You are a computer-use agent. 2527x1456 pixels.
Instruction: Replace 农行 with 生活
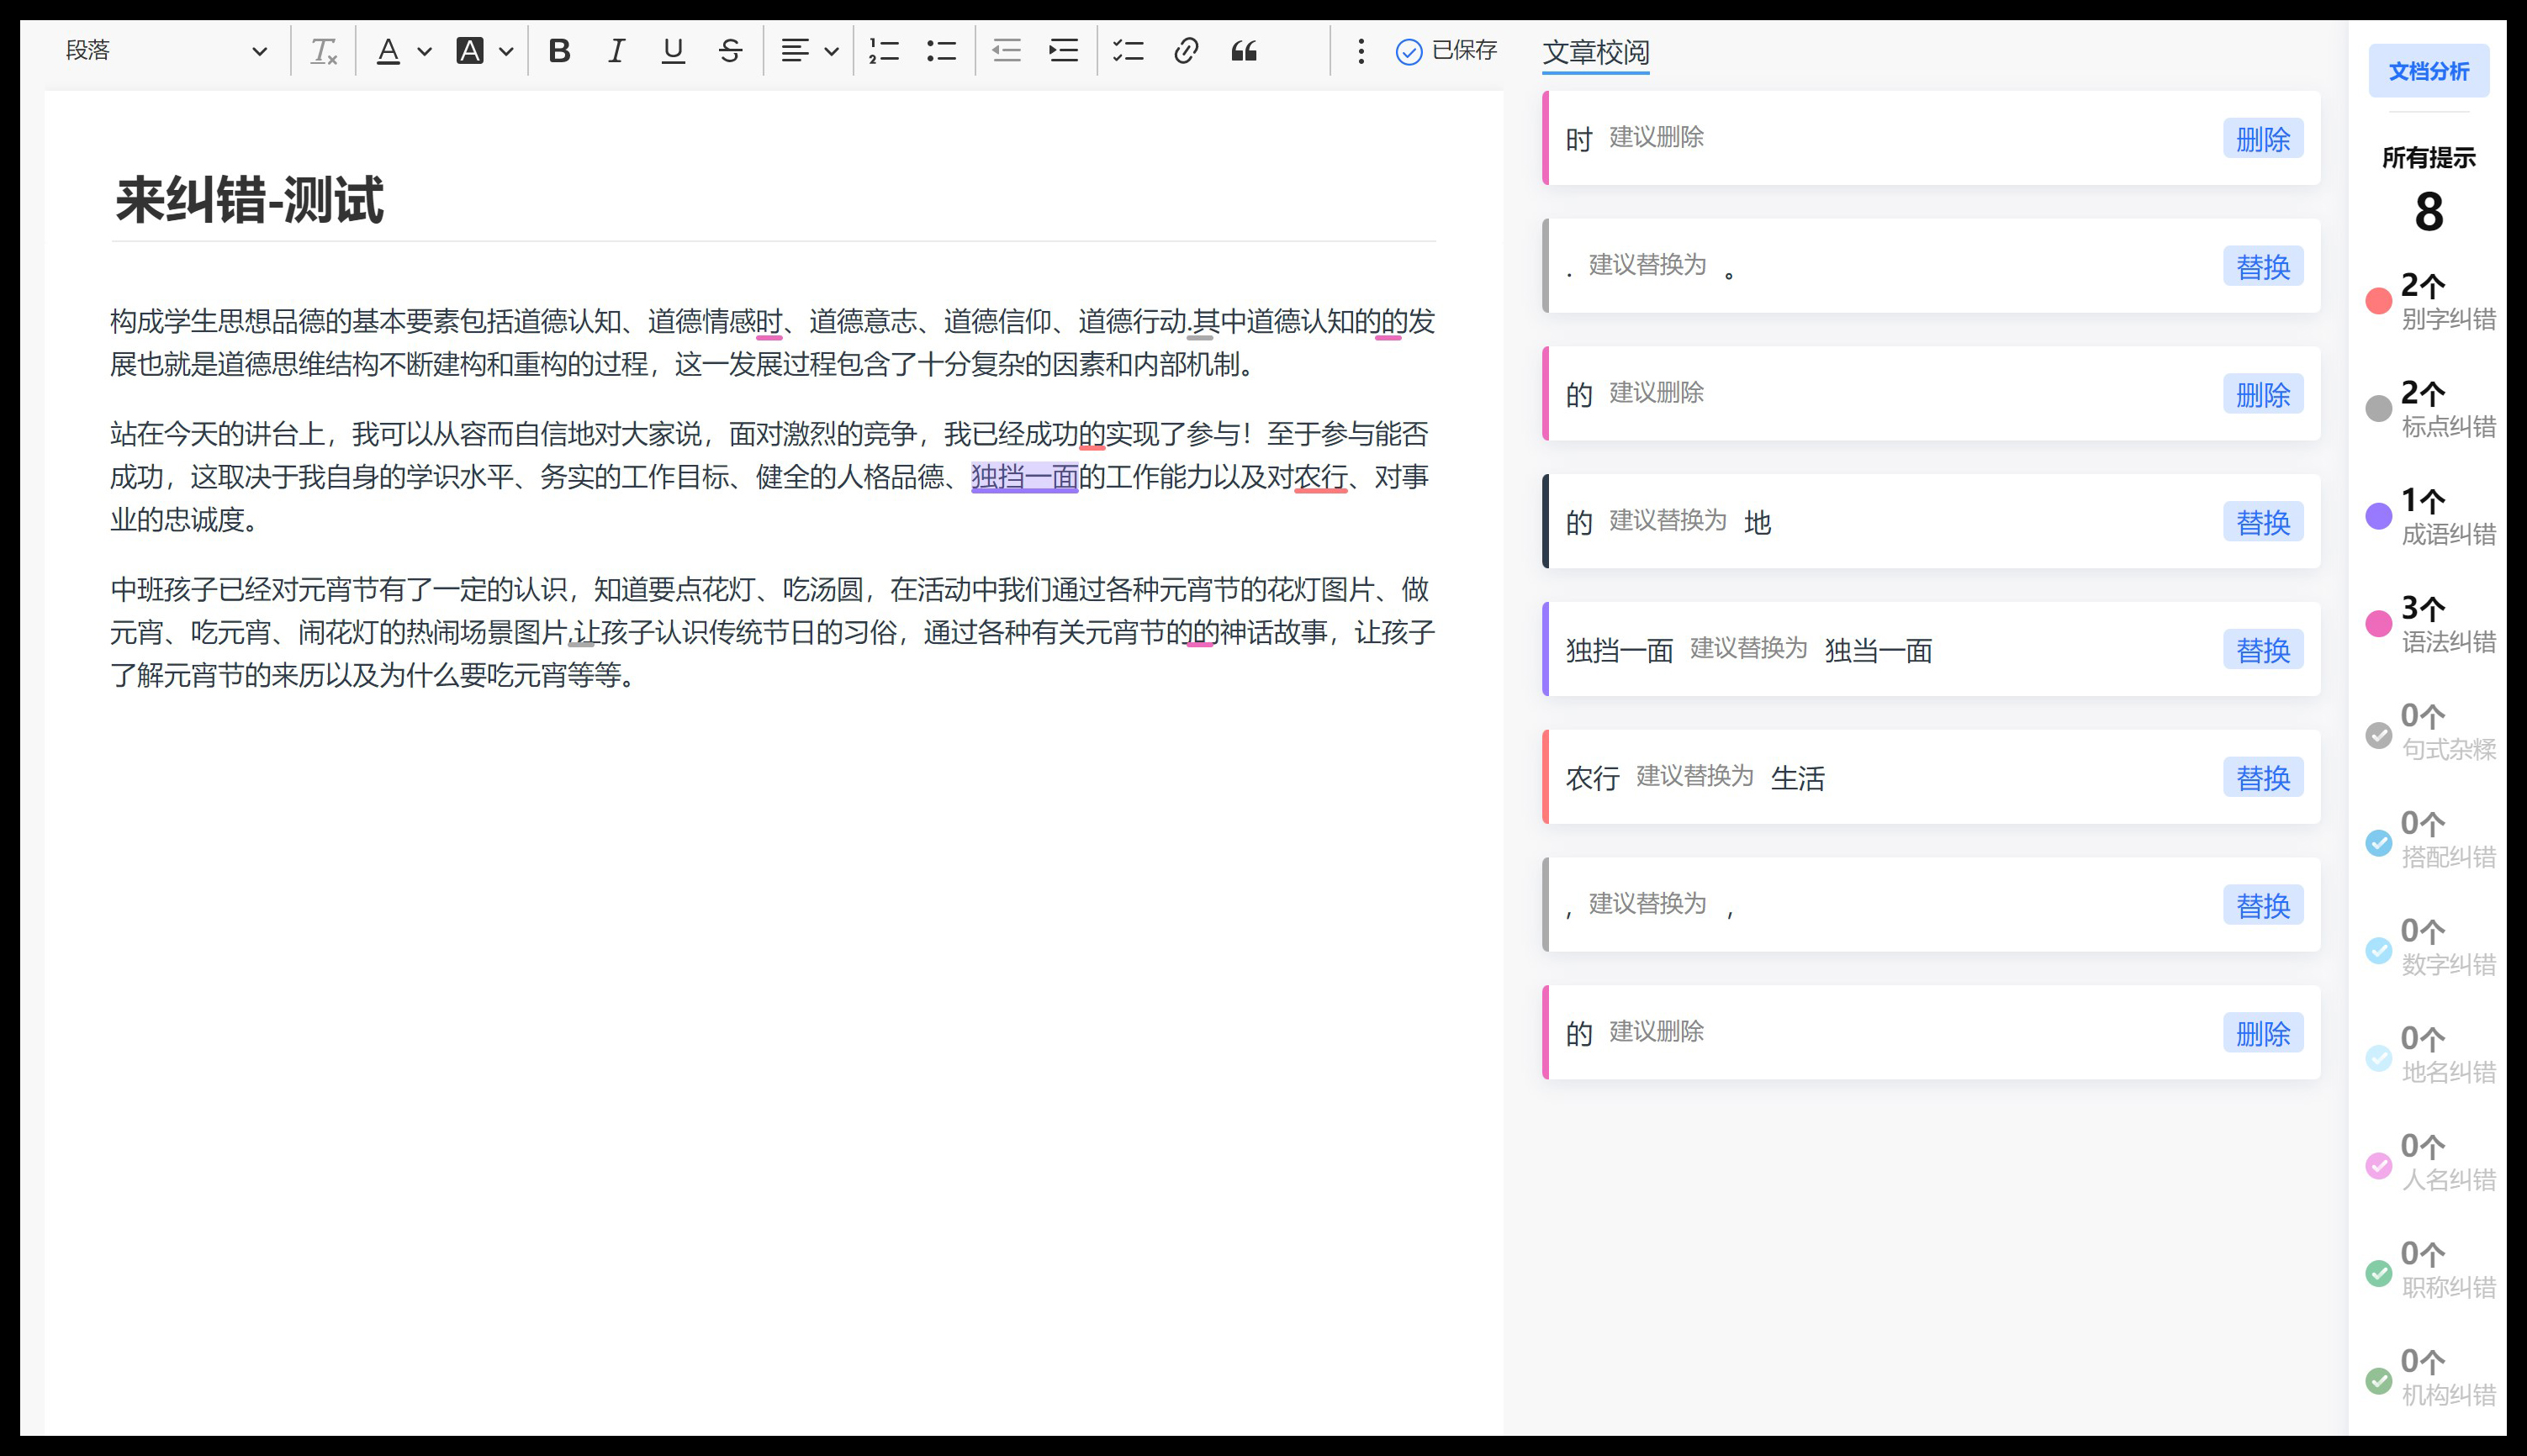point(2263,778)
